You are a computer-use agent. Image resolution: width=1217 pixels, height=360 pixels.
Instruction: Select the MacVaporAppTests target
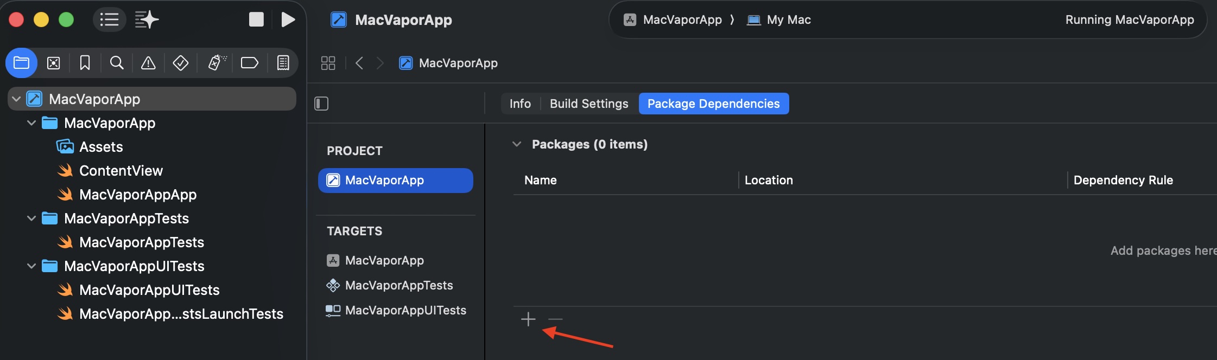click(x=399, y=285)
